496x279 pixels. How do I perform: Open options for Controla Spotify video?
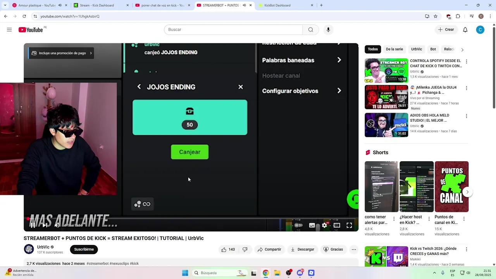pos(467,62)
